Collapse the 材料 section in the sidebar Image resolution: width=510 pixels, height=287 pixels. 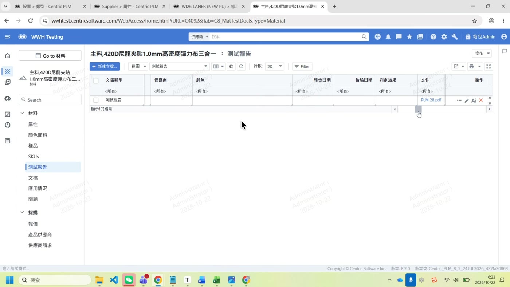click(22, 113)
